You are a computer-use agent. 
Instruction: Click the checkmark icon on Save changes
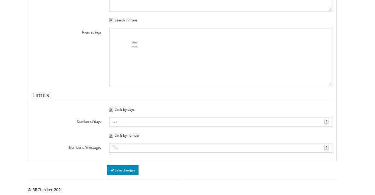point(112,170)
